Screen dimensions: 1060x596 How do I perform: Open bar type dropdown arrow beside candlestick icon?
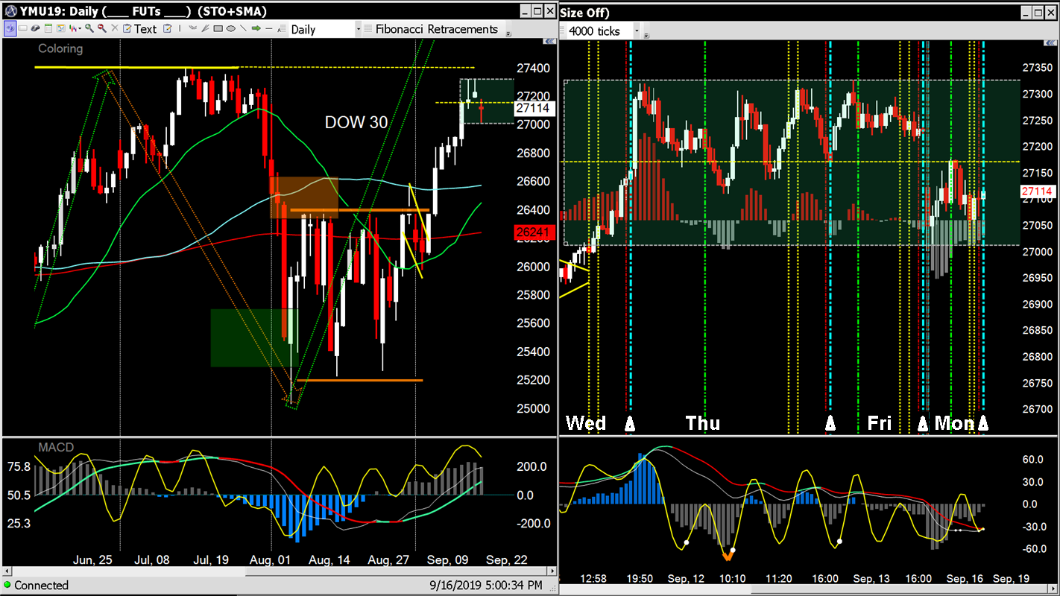click(x=80, y=28)
